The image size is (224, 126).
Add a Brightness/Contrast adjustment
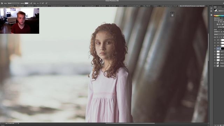pos(218,22)
